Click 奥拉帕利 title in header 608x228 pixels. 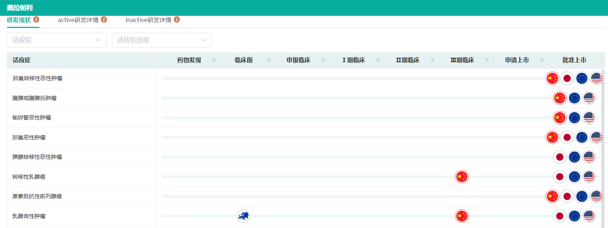click(20, 8)
